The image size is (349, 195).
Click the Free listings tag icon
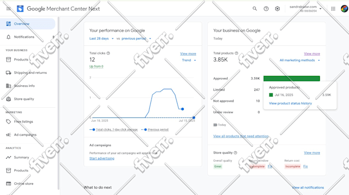8,122
